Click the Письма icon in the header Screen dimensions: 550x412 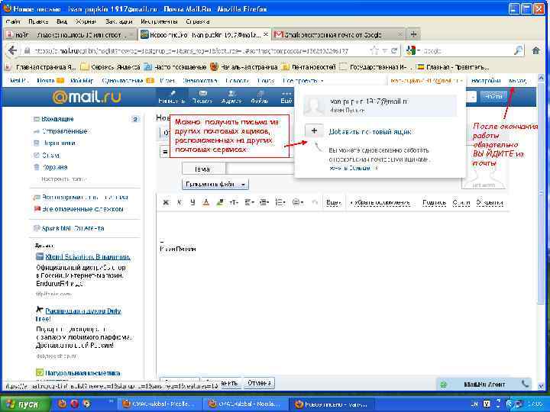[202, 97]
